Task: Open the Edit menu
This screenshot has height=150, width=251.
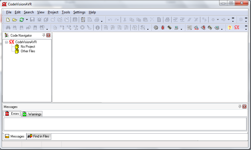Action: [x=17, y=12]
